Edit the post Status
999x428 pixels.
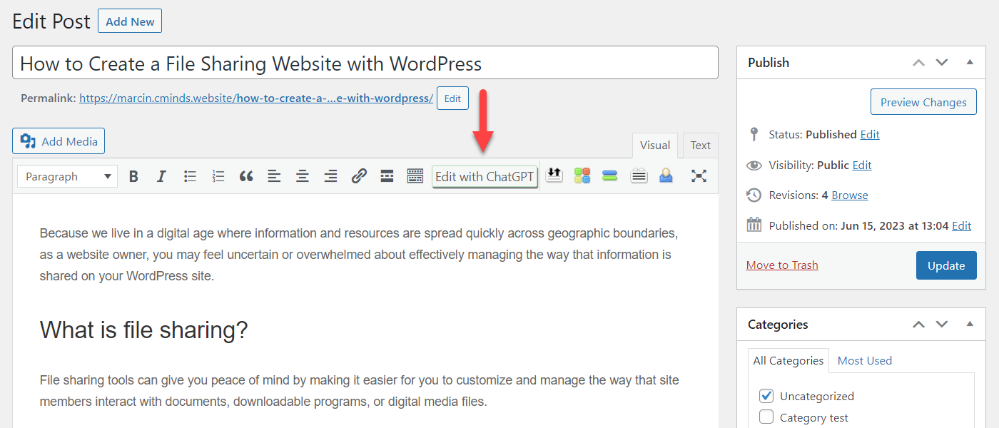coord(870,134)
